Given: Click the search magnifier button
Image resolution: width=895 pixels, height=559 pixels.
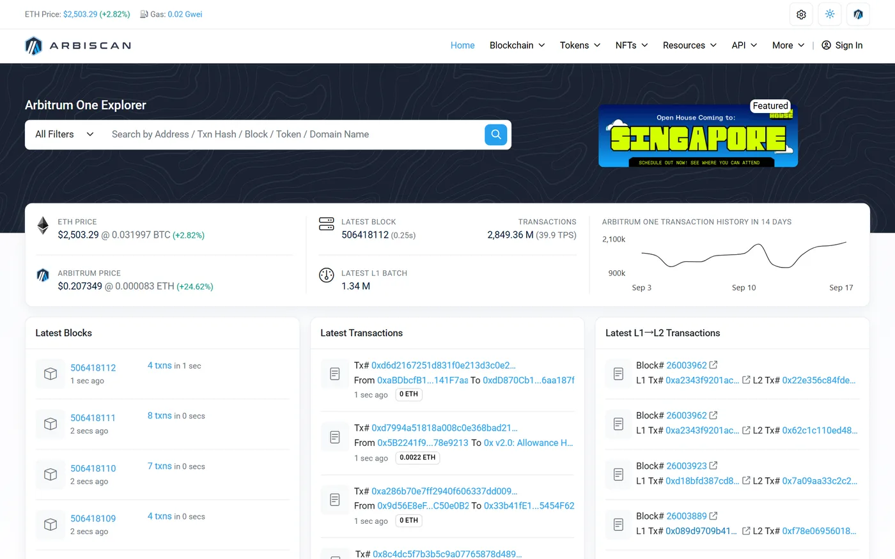Looking at the screenshot, I should (x=495, y=134).
